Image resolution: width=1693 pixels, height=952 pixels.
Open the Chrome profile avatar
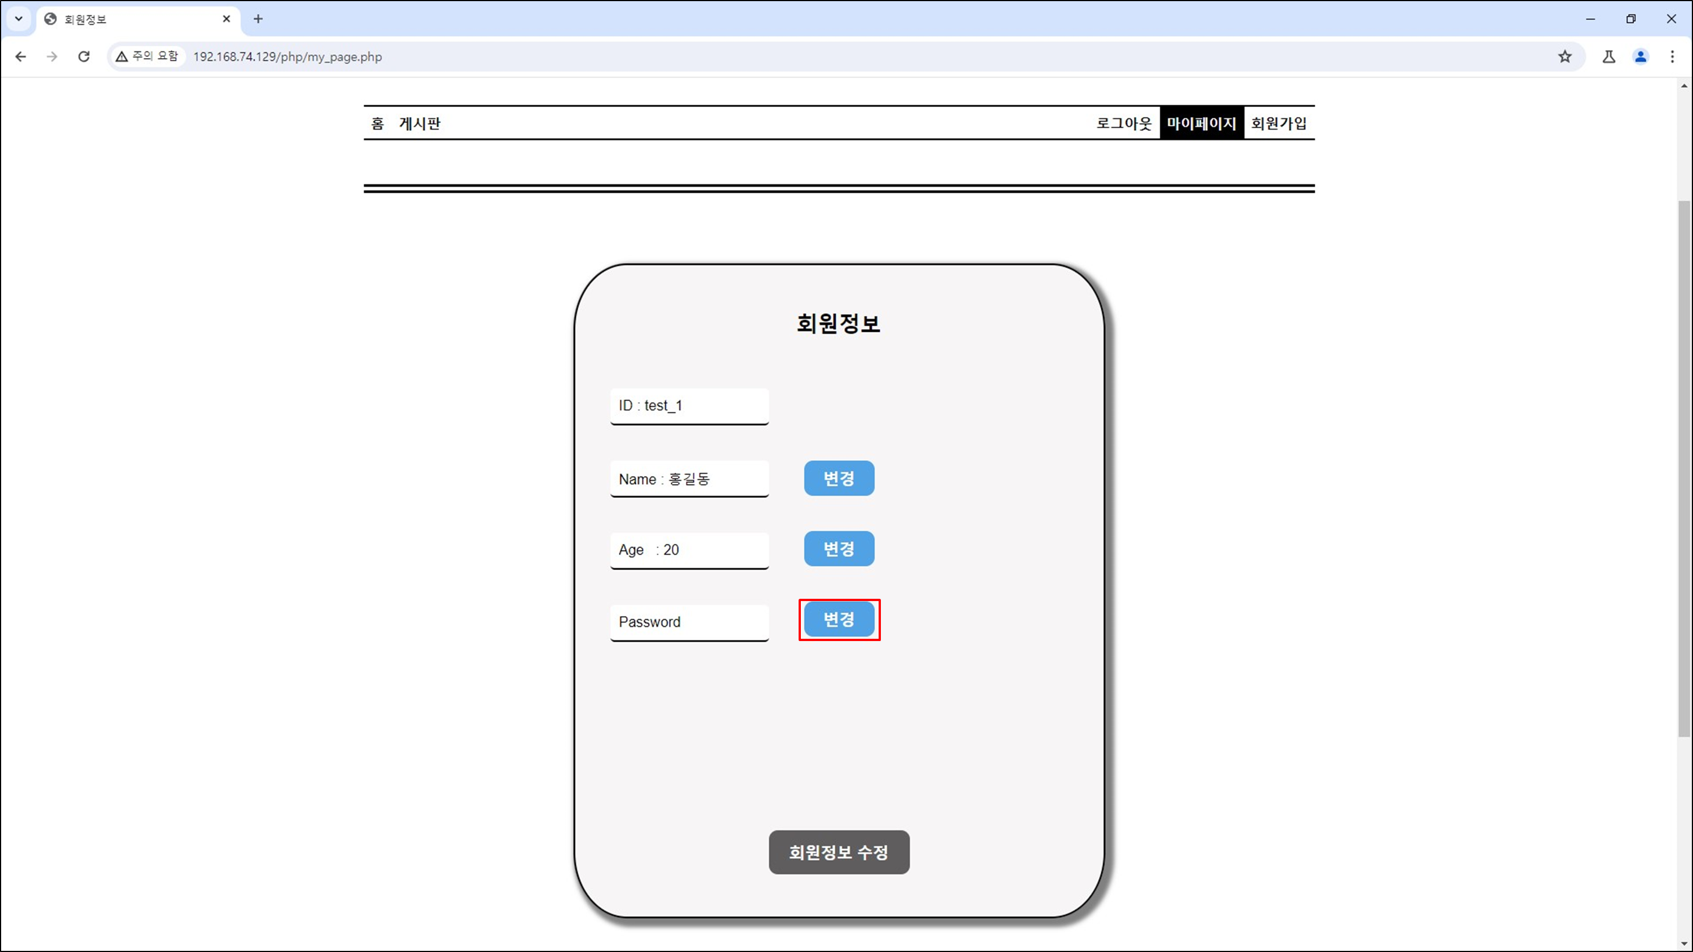pos(1641,56)
